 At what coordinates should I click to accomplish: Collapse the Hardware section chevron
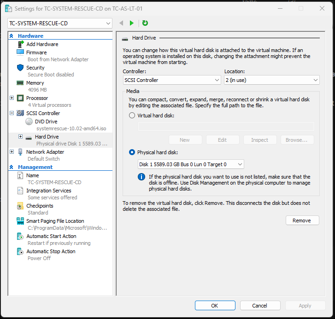[x=12, y=36]
